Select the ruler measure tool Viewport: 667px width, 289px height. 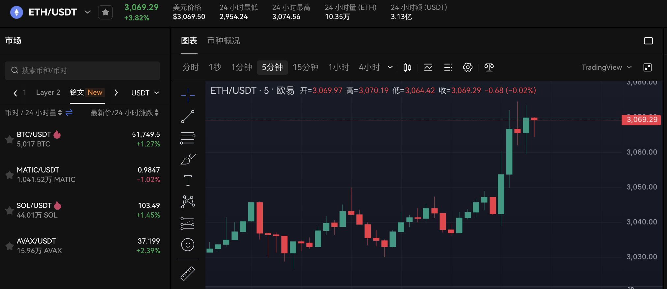pyautogui.click(x=188, y=274)
